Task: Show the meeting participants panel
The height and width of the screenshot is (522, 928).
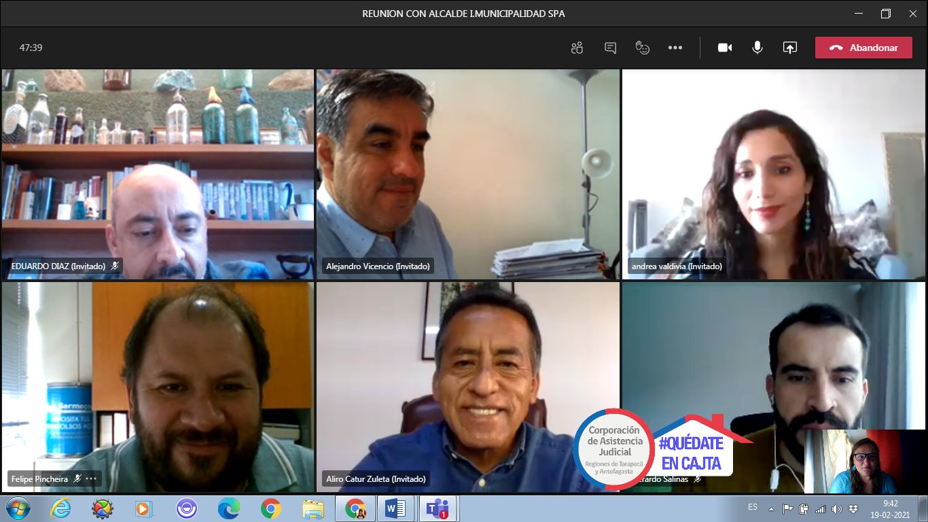Action: [577, 48]
